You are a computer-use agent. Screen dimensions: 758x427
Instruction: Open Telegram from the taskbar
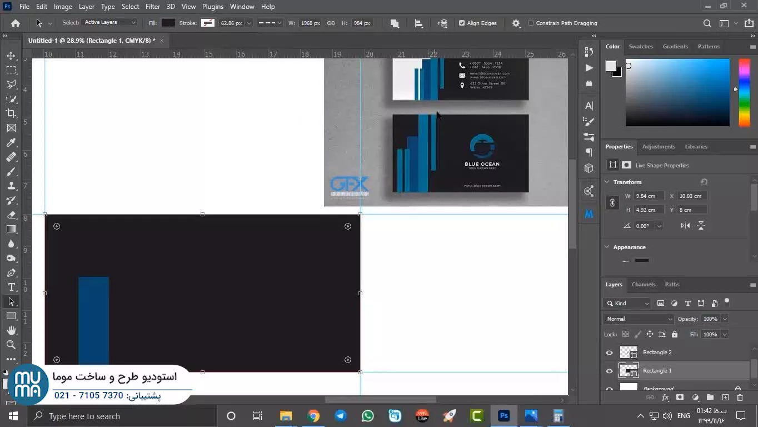click(x=341, y=416)
